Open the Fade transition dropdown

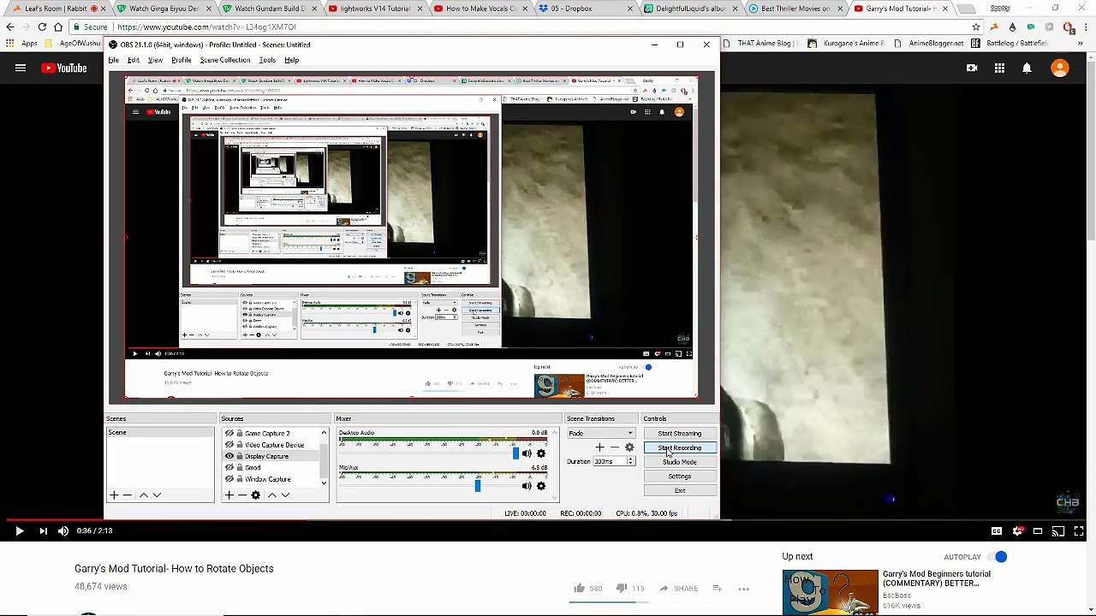coord(600,434)
